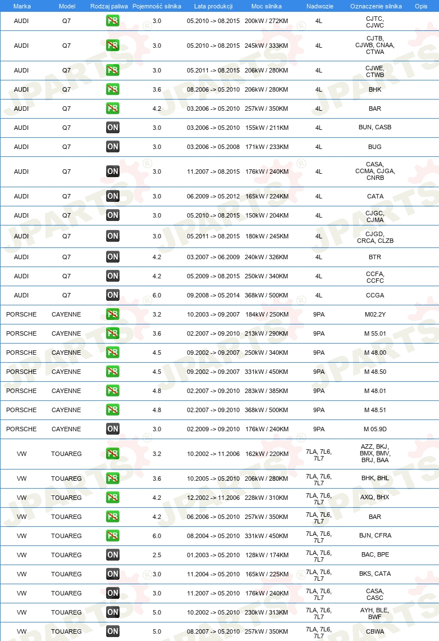Click petrol fuel icon for Audi Q7 CJTC row
This screenshot has width=439, height=641.
click(x=113, y=21)
